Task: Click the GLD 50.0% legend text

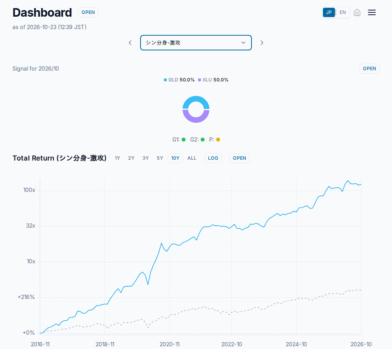Action: point(182,80)
